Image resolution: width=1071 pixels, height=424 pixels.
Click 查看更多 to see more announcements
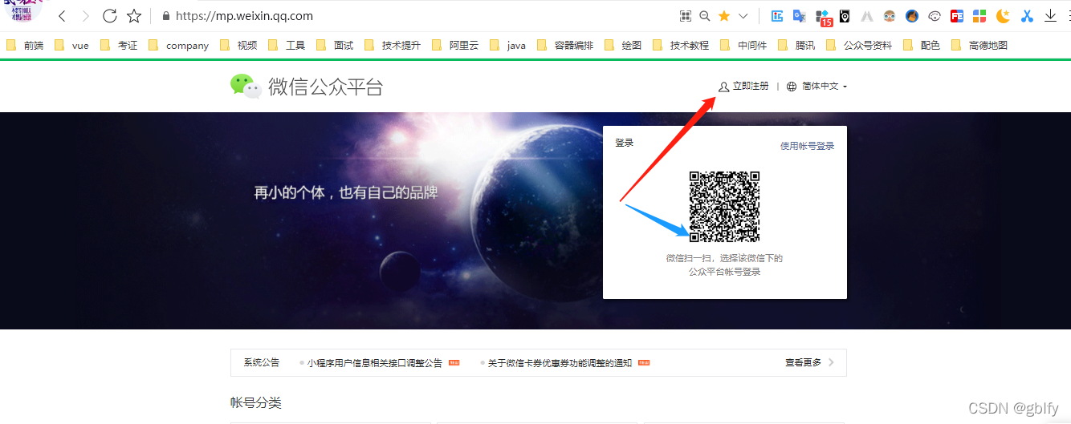coord(804,362)
